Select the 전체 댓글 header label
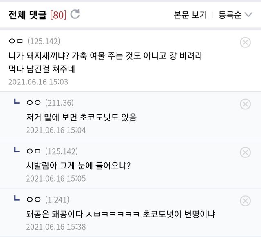 tap(27, 15)
